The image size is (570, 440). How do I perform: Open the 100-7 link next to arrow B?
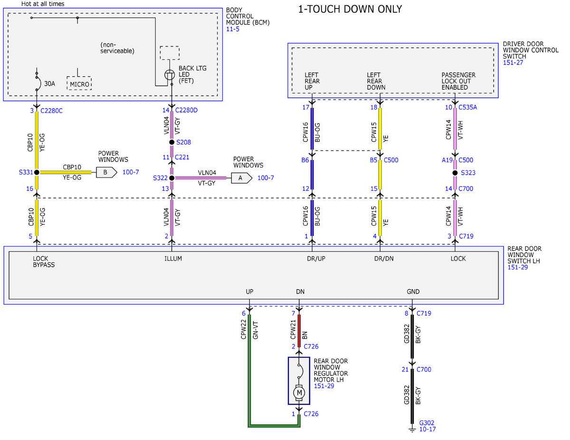[x=131, y=172]
